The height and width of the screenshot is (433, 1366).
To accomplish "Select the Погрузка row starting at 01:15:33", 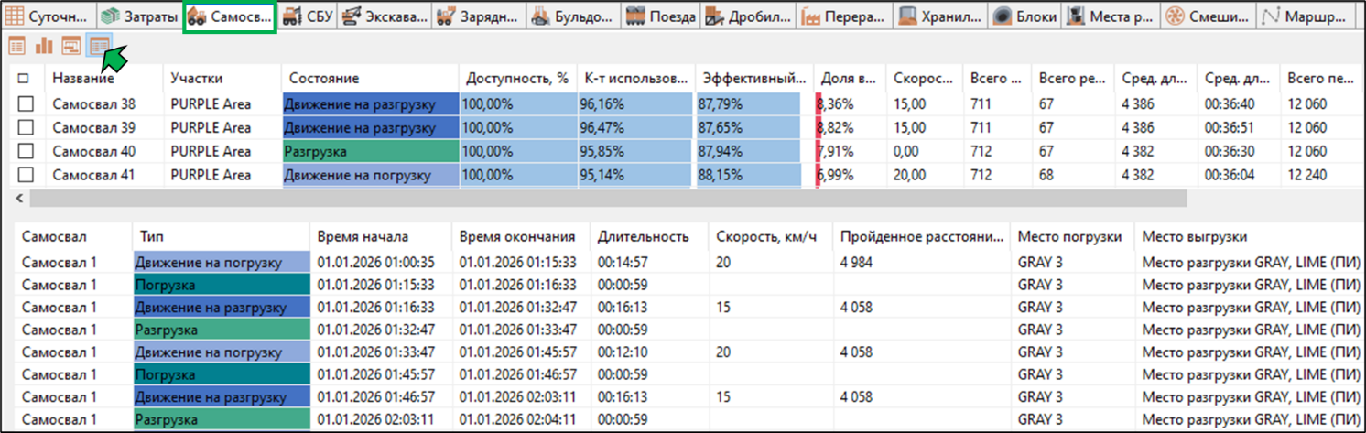I will click(x=690, y=285).
